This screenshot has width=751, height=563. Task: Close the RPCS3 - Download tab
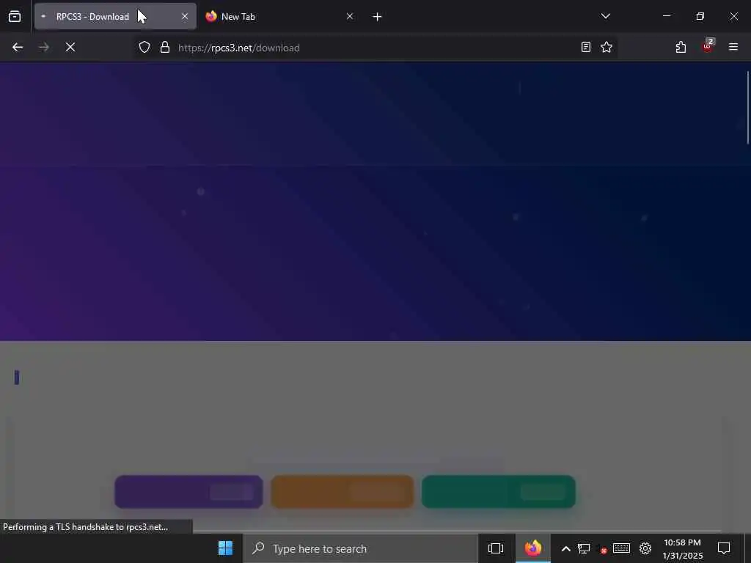coord(185,17)
